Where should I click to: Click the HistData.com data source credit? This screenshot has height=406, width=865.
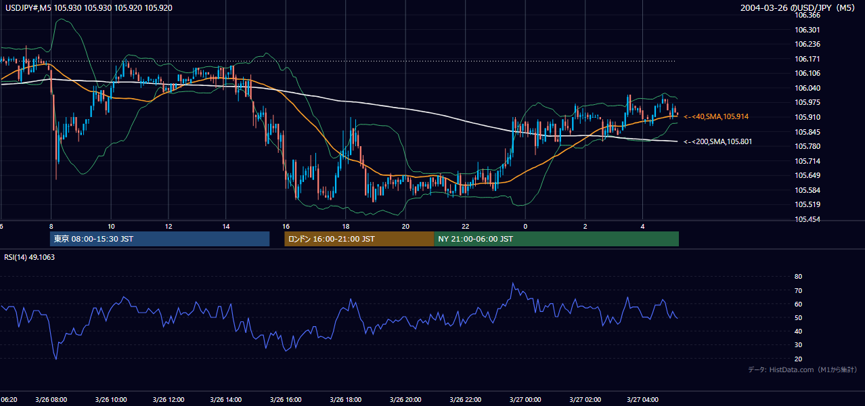(803, 369)
